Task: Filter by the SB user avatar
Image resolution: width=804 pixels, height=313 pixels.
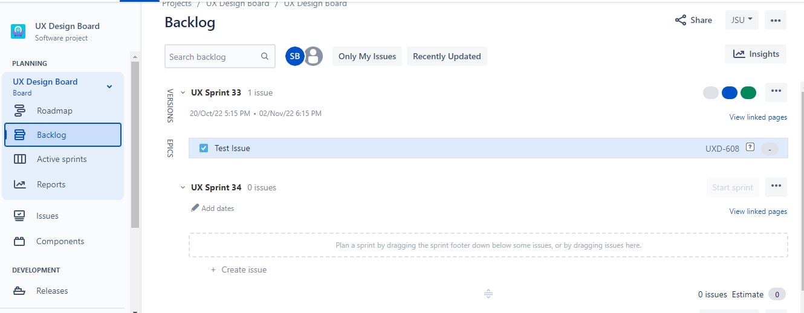Action: (x=294, y=56)
